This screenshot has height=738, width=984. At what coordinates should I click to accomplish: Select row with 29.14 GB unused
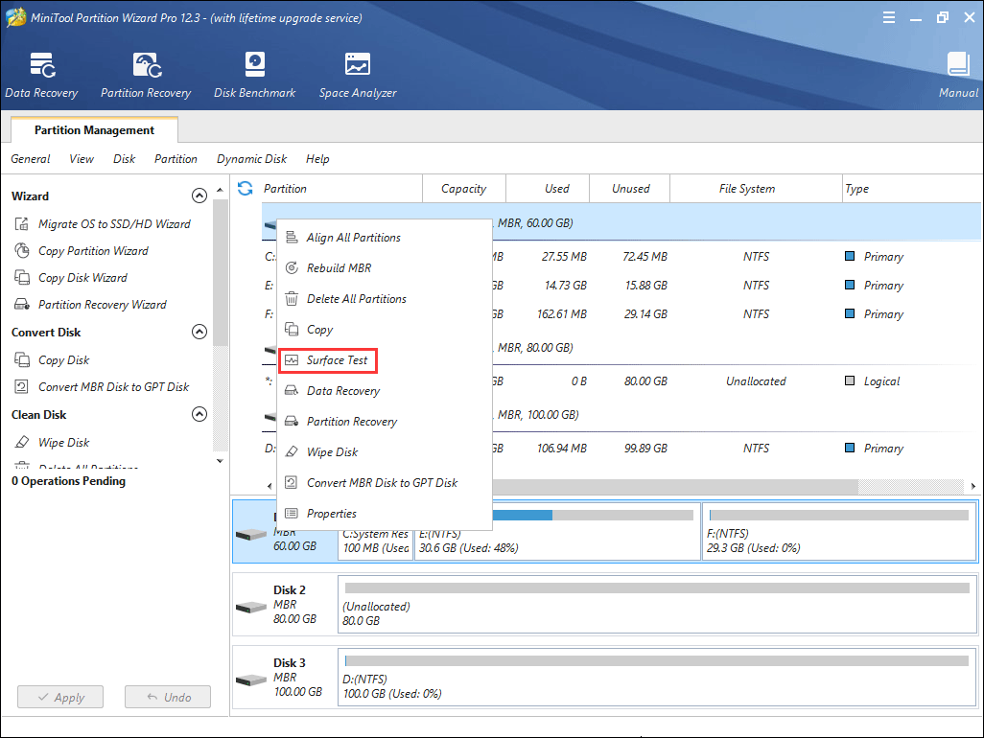(621, 314)
